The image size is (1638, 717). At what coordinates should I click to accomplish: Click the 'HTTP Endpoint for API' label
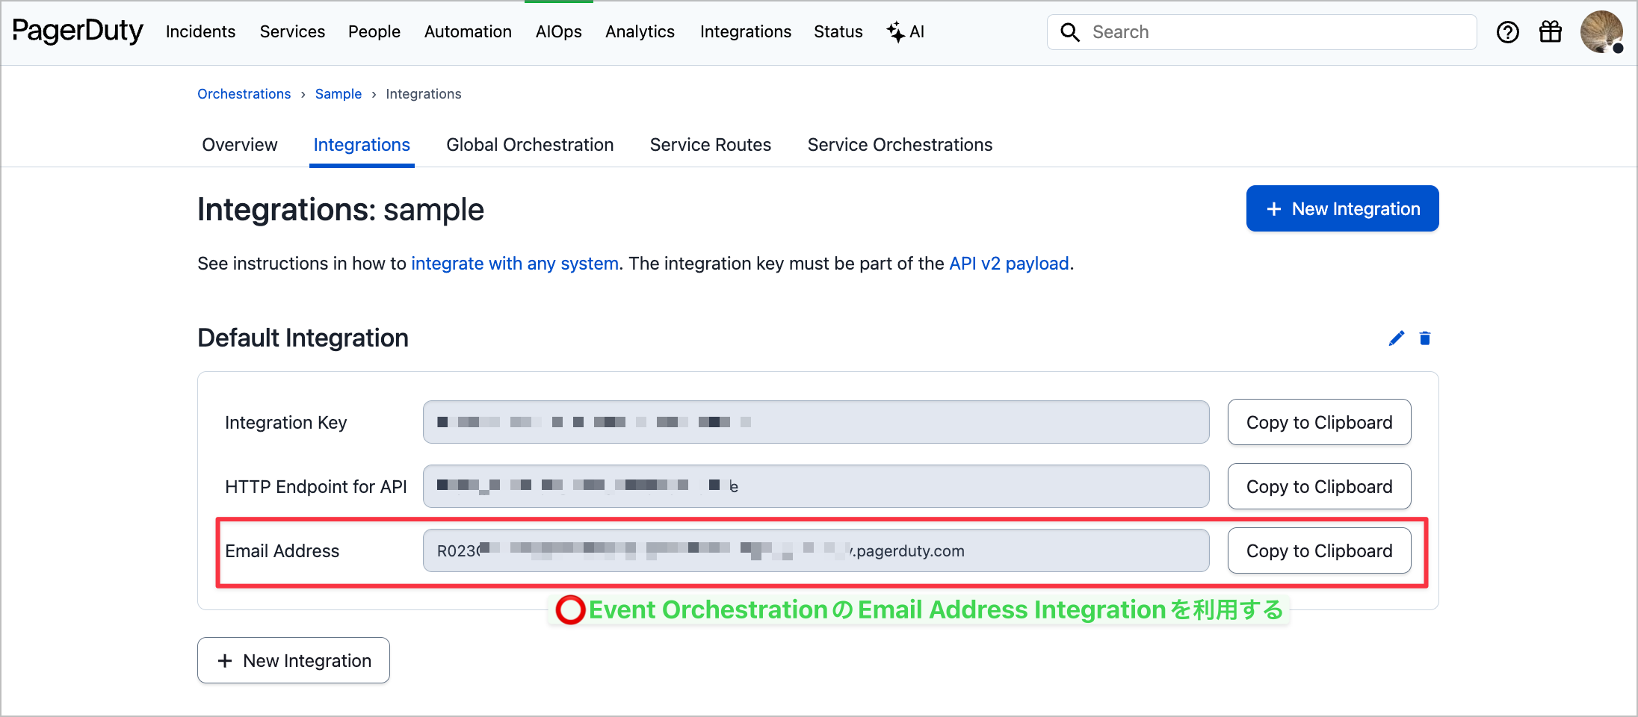click(x=315, y=487)
